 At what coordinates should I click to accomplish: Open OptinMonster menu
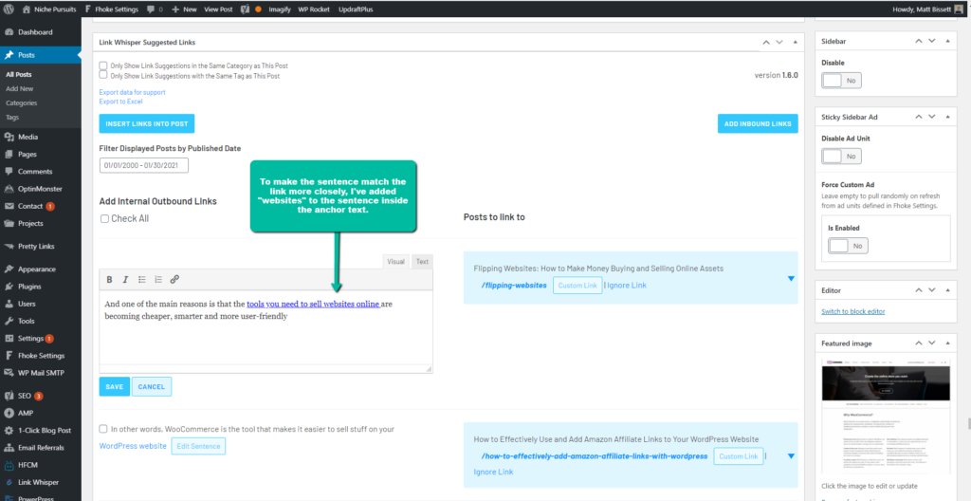pos(40,189)
